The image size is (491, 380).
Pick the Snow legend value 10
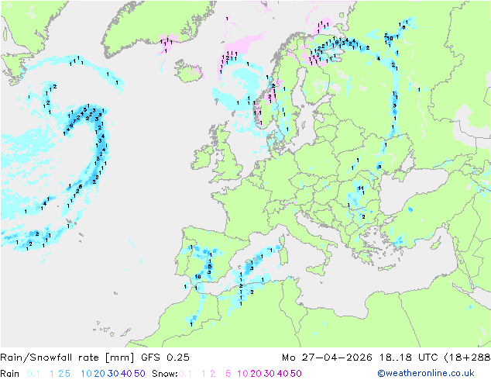coord(242,374)
